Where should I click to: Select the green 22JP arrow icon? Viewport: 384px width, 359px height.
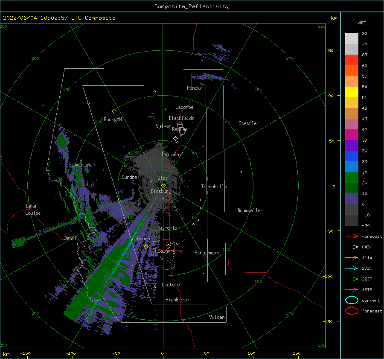coord(352,279)
